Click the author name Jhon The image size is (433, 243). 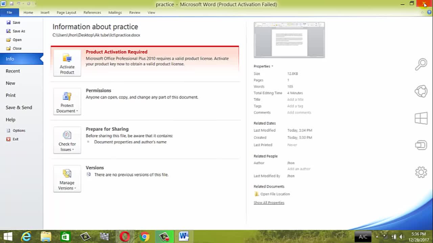(x=291, y=163)
